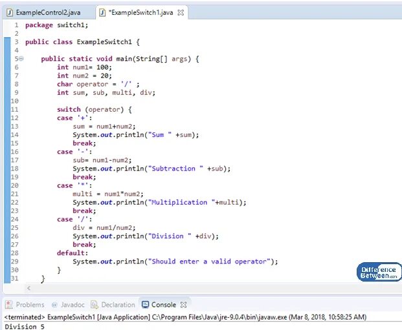Click the 'int num1= 100;' line
The width and height of the screenshot is (402, 330).
pyautogui.click(x=84, y=67)
